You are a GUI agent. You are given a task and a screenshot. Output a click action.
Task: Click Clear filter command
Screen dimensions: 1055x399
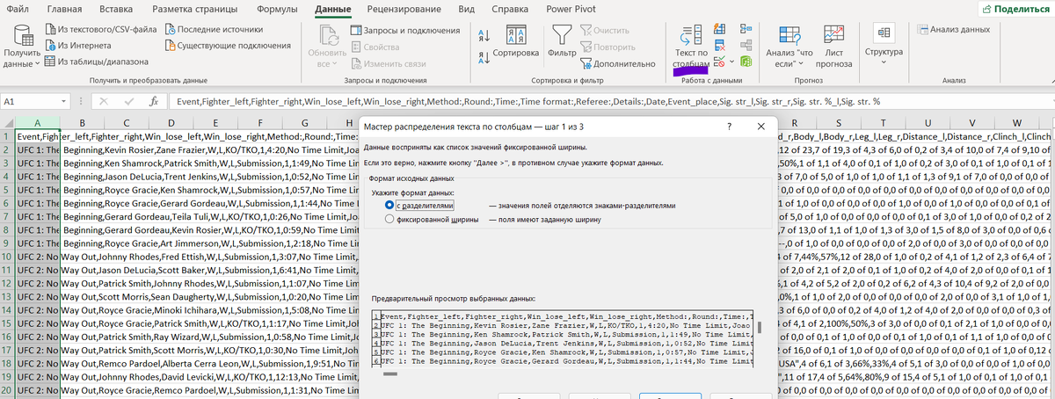click(604, 30)
